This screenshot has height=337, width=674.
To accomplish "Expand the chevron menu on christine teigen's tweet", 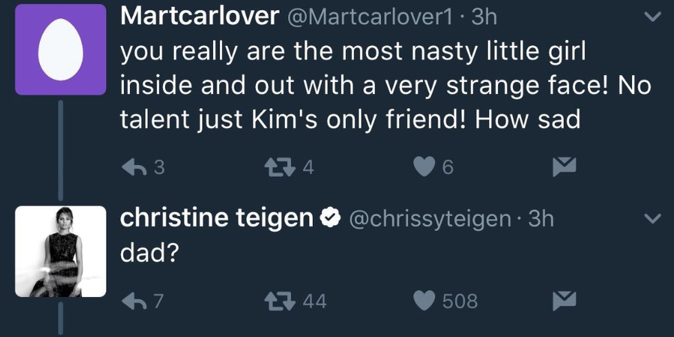I will pos(651,219).
